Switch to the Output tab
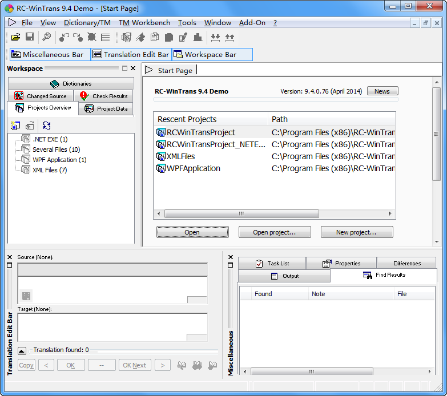This screenshot has height=396, width=447. click(x=284, y=276)
